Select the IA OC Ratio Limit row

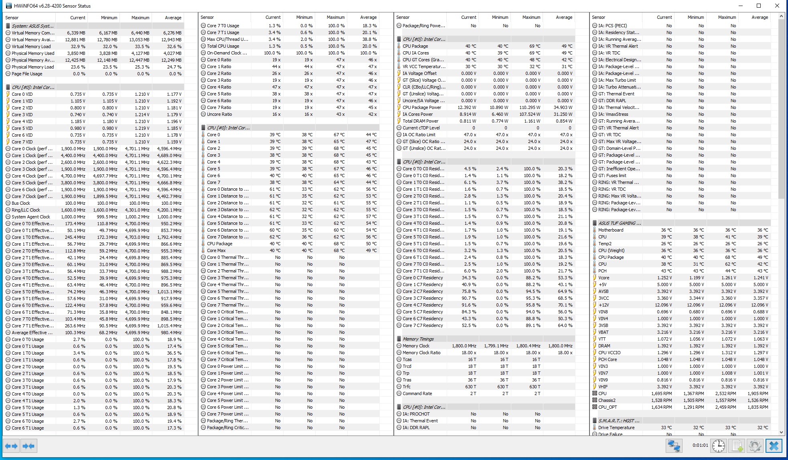(x=485, y=135)
